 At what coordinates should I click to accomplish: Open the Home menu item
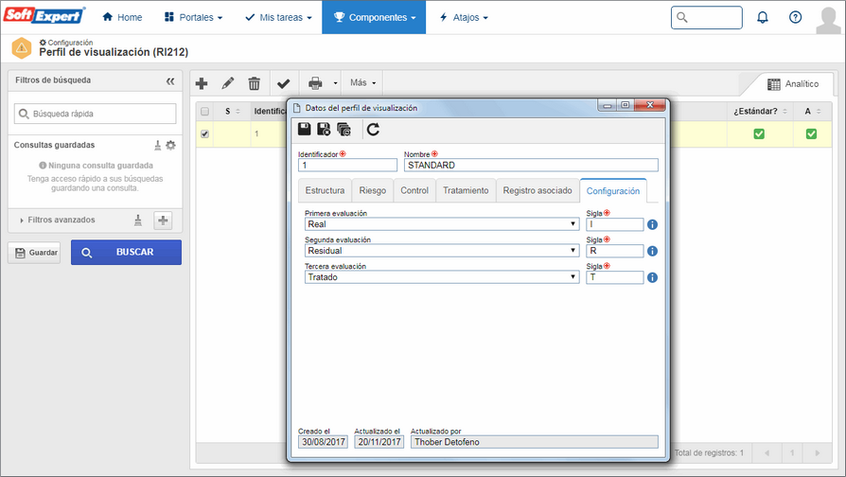(x=122, y=17)
